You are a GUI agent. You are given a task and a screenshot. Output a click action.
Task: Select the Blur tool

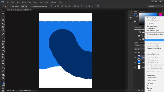pos(3,54)
